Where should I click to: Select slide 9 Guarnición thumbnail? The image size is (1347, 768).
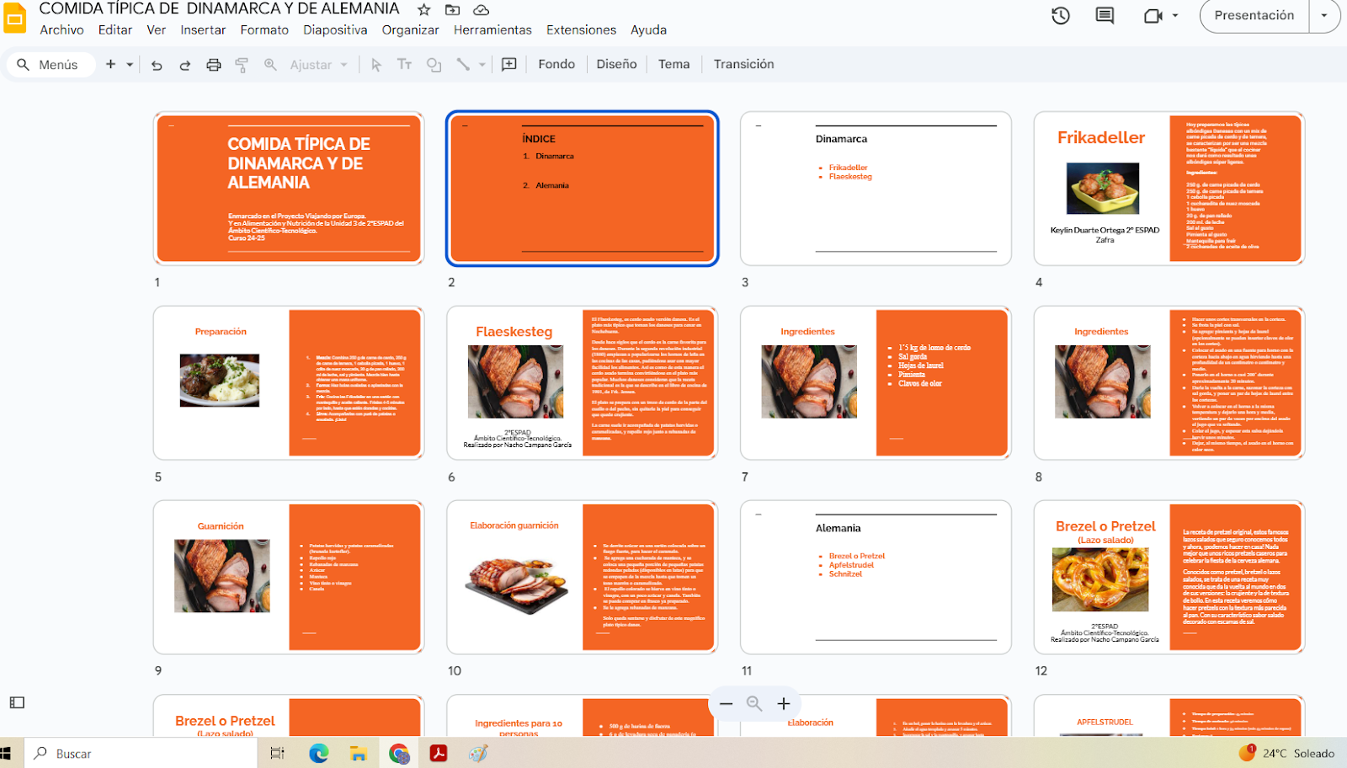(289, 577)
